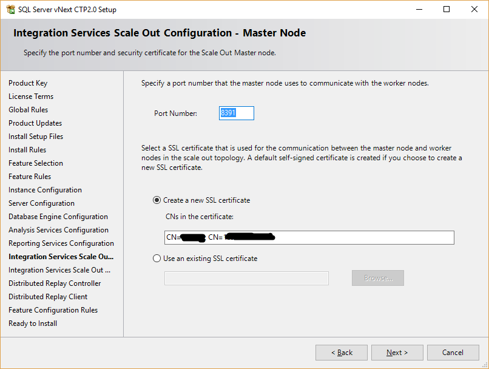Click the Browse... button
489x369 pixels.
(x=377, y=278)
